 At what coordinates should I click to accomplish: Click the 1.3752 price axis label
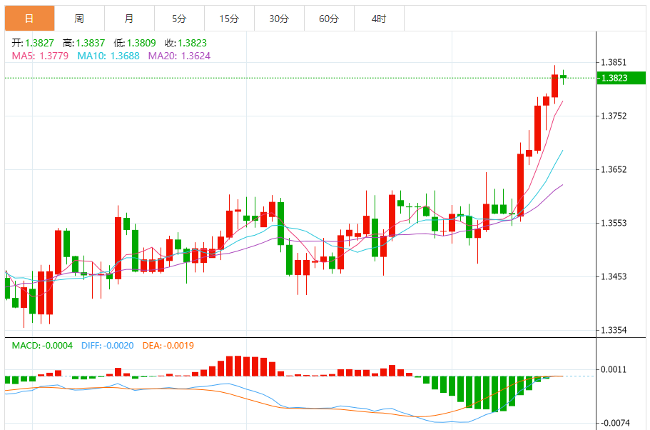(614, 116)
